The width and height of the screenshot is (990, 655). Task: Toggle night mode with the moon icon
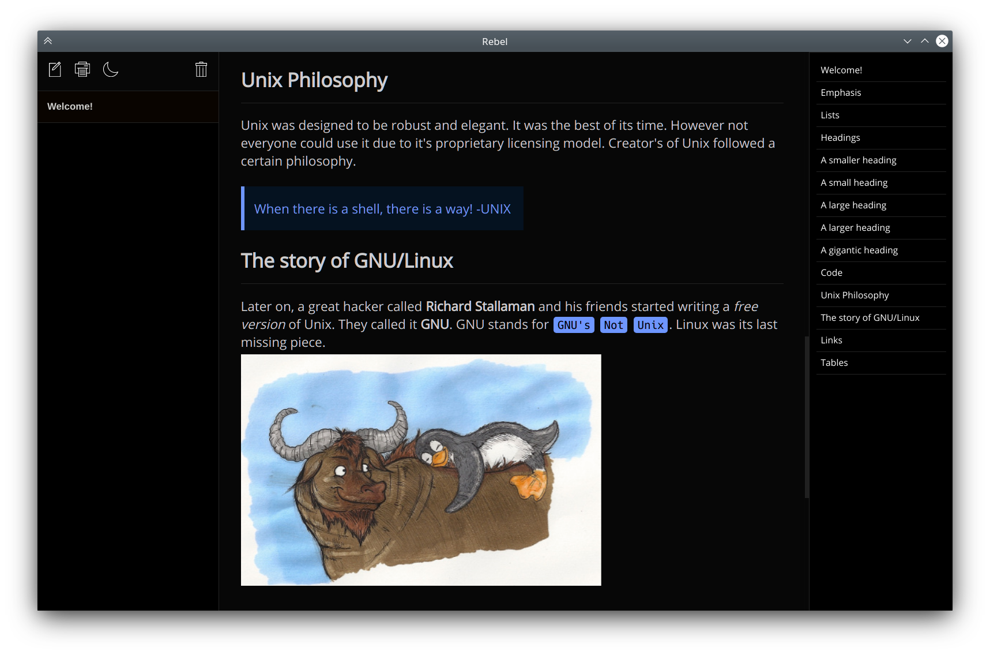(x=110, y=69)
